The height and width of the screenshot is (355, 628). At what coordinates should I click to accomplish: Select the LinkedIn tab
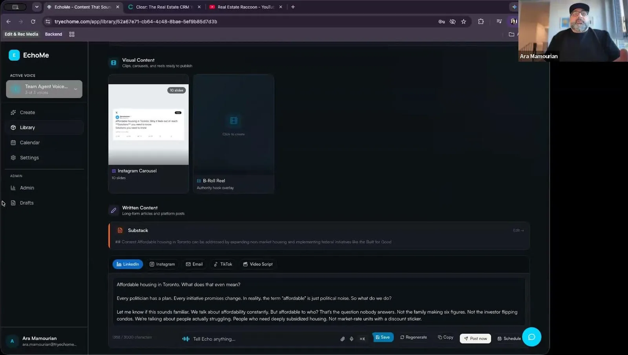pos(128,264)
